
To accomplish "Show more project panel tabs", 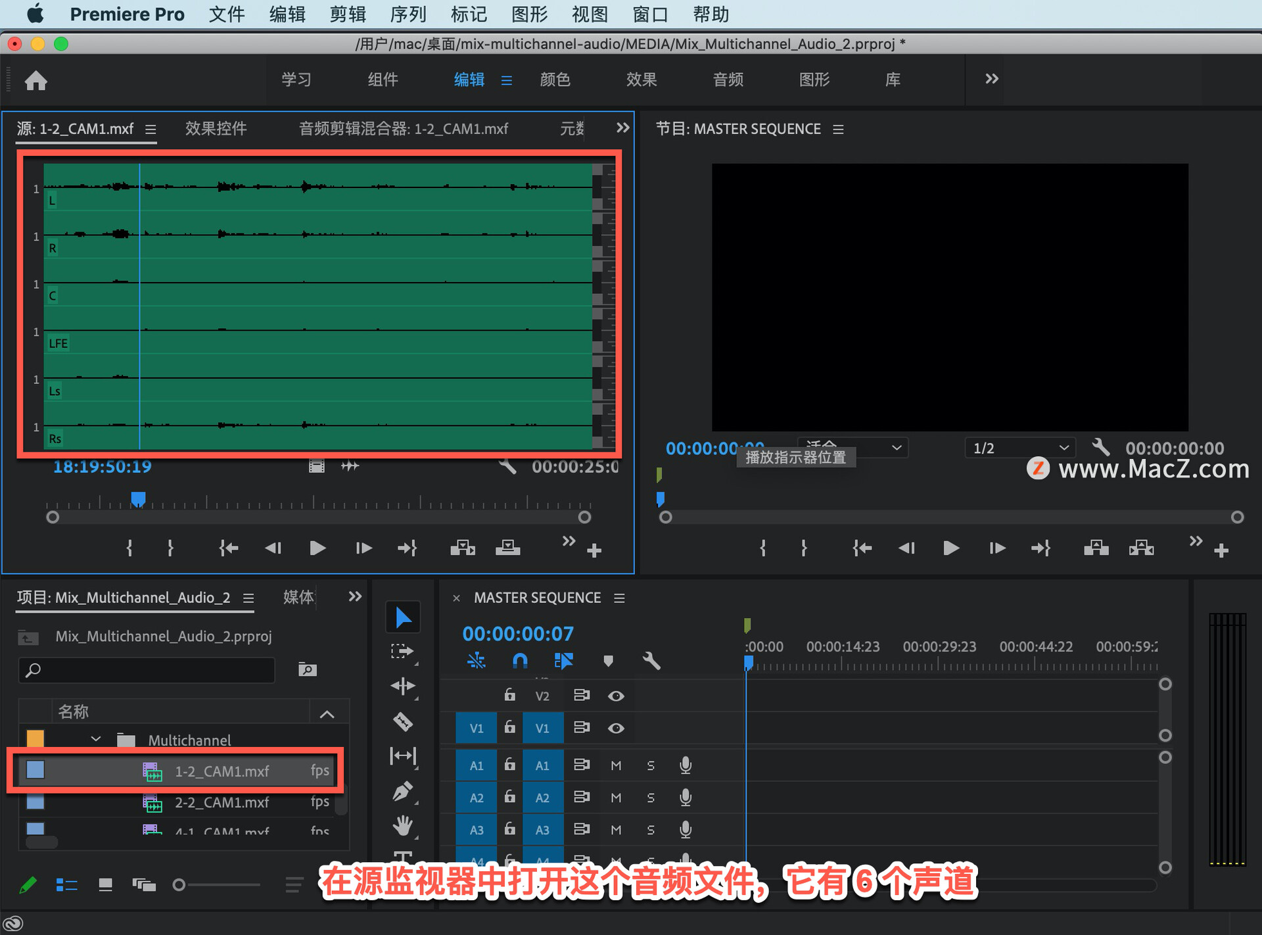I will pos(355,596).
